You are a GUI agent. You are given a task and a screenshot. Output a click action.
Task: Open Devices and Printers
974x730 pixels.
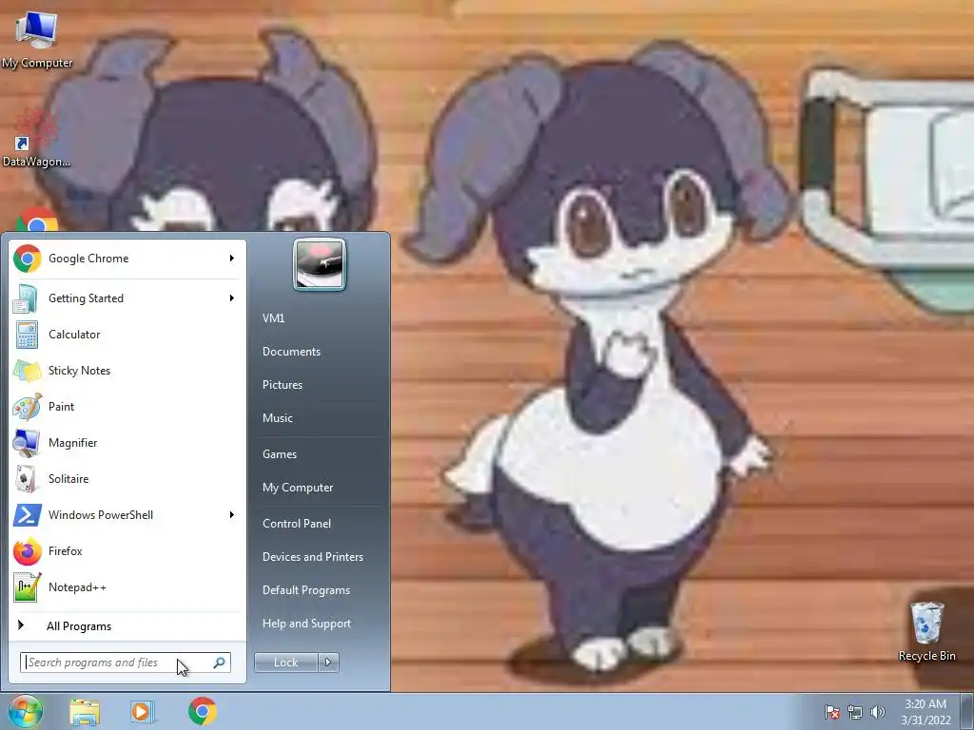[x=313, y=557]
